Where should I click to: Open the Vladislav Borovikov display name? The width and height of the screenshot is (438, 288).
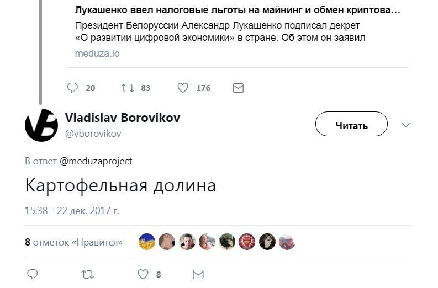pyautogui.click(x=123, y=118)
